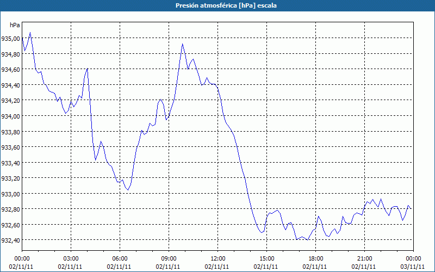Viewport: 435px width, 272px height.
Task: Click the 933,60 y-axis value
Action: tap(10, 147)
